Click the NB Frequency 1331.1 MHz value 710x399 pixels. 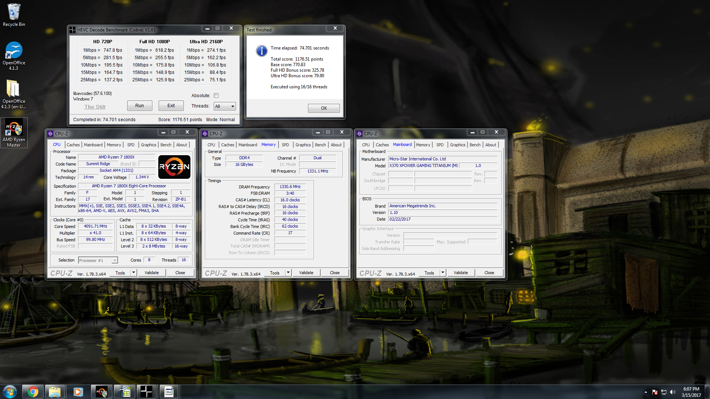318,171
